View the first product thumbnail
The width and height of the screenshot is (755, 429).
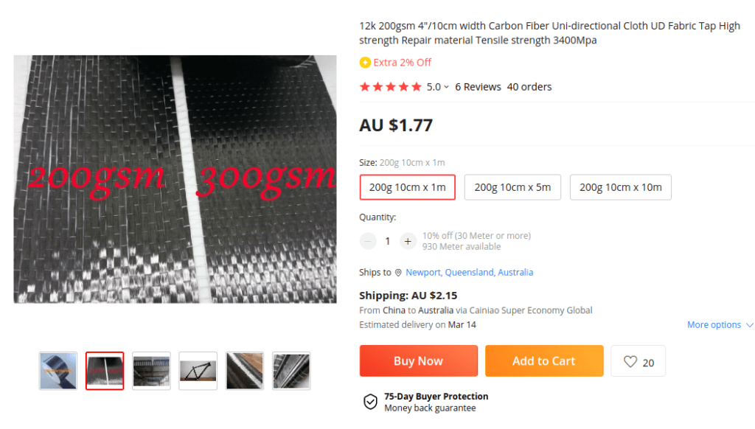click(x=58, y=371)
